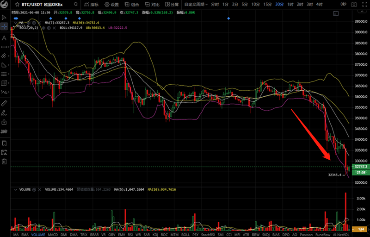Click the MA(30):34752.4 legend value

pos(86,23)
